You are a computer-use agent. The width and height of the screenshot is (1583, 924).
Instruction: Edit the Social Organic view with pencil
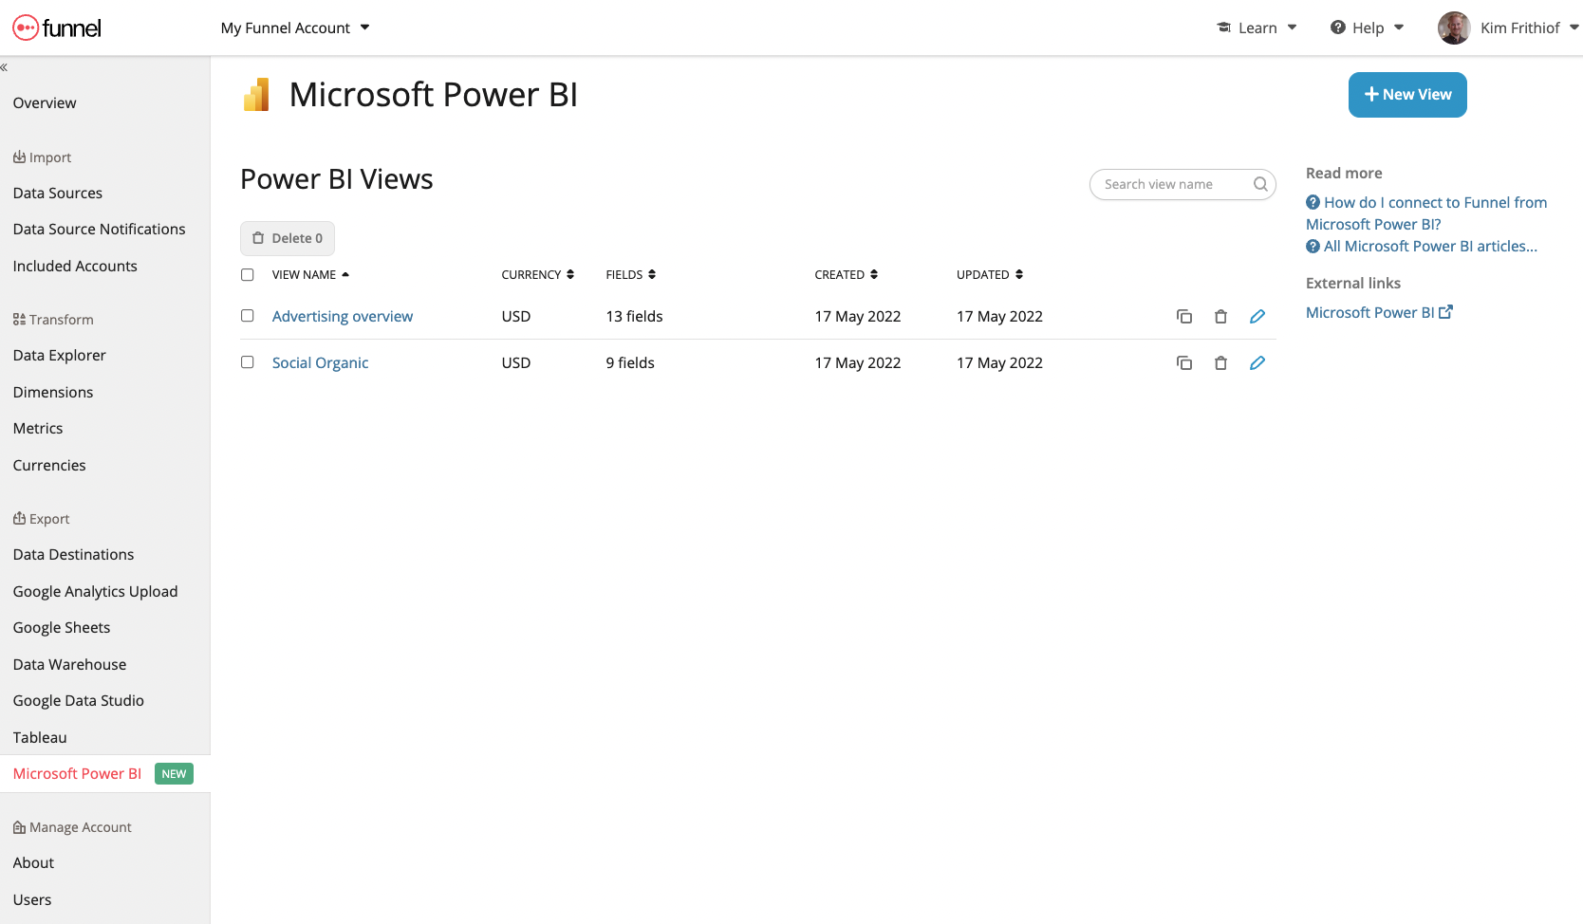(x=1257, y=363)
